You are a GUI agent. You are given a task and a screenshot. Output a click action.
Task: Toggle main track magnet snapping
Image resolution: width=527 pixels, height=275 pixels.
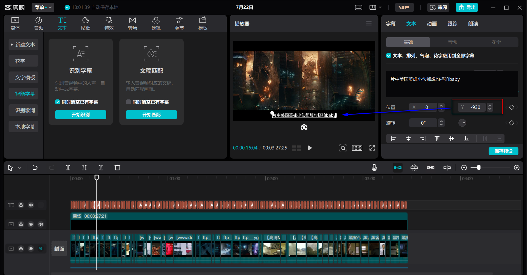pyautogui.click(x=398, y=168)
